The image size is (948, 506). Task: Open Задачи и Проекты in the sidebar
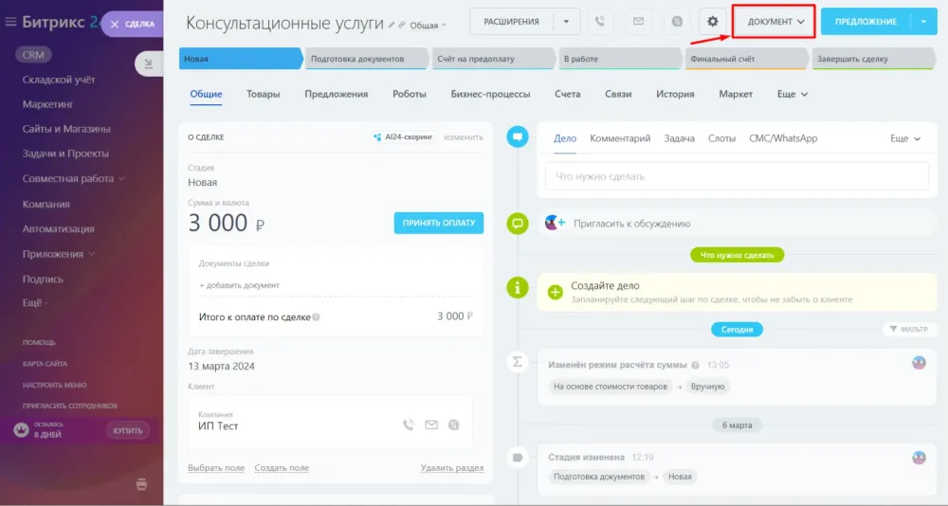click(65, 154)
